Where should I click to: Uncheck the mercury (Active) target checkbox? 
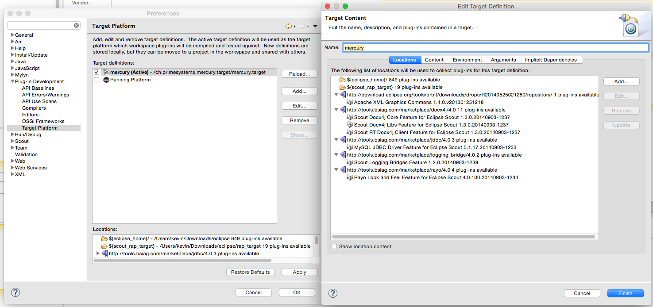pyautogui.click(x=97, y=72)
